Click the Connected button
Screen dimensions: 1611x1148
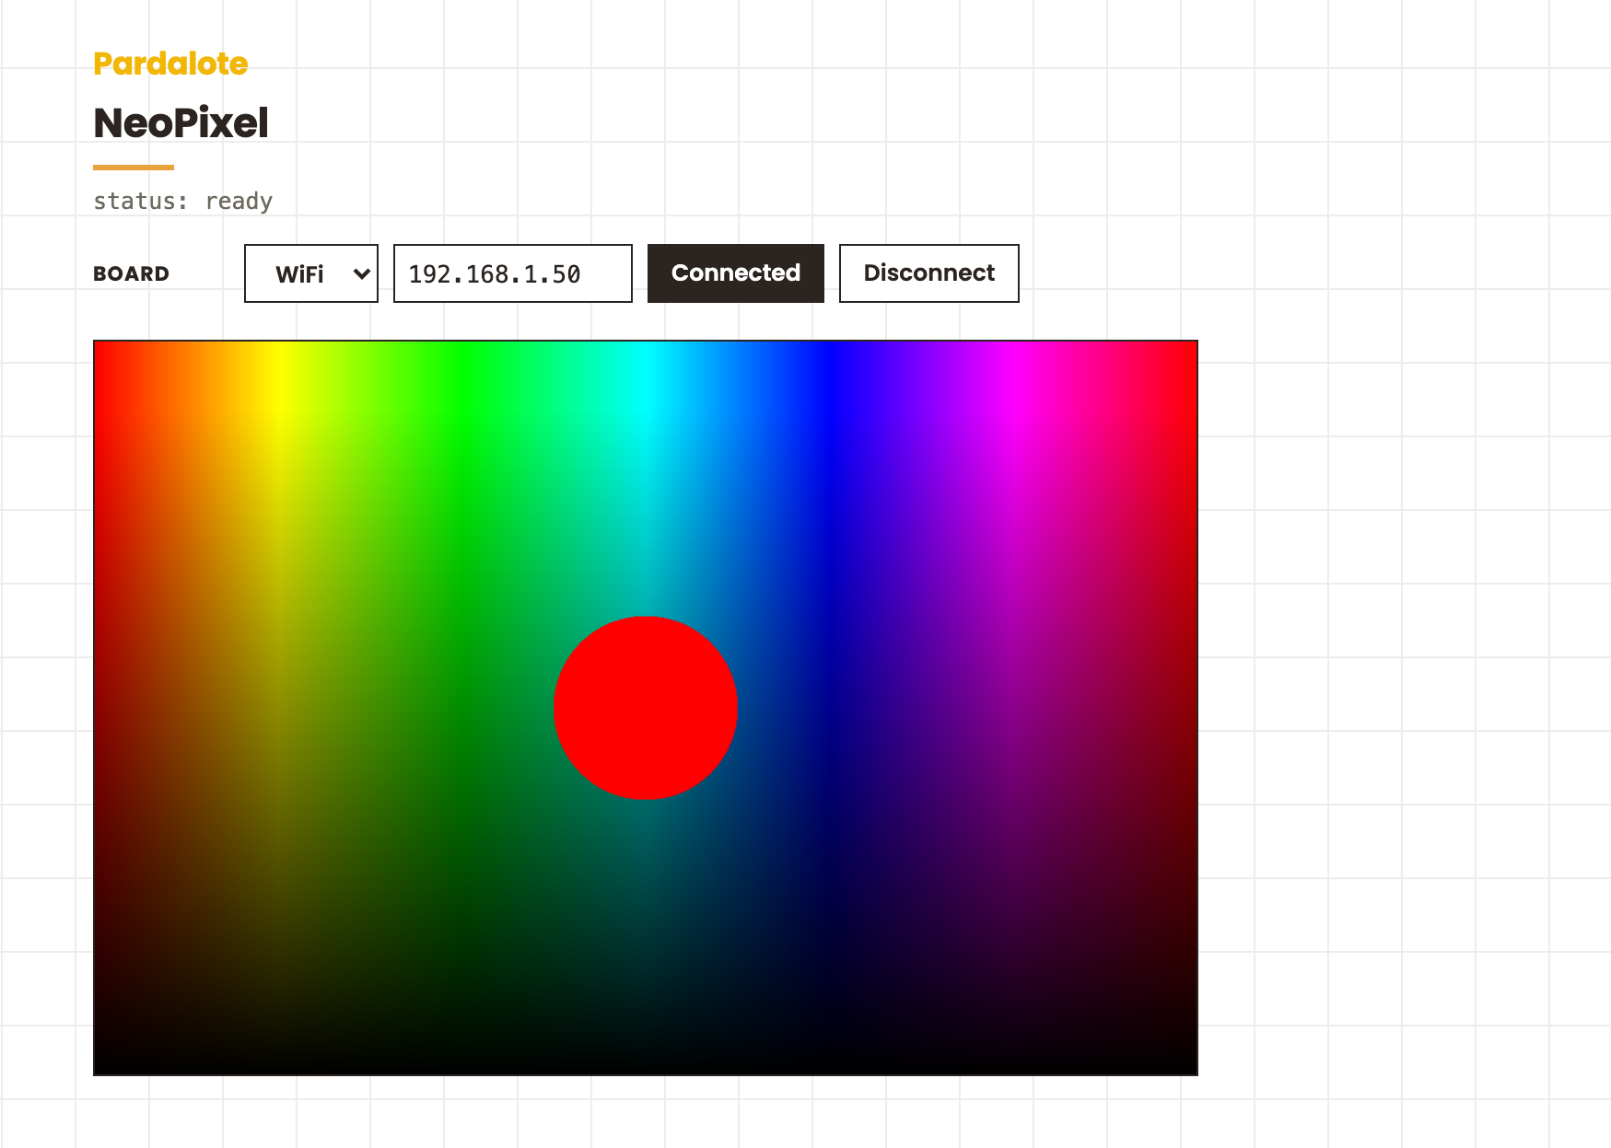[736, 273]
